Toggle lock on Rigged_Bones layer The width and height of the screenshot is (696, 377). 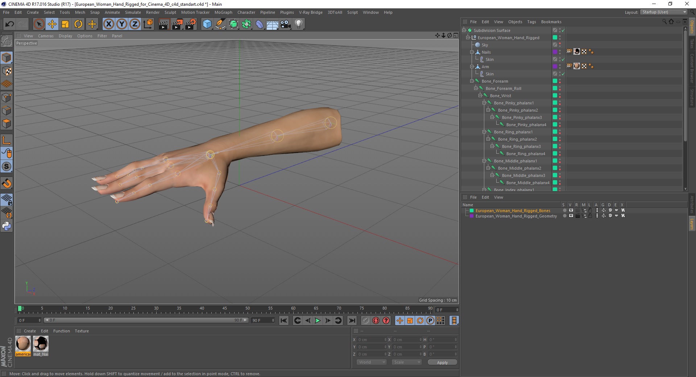tap(590, 210)
